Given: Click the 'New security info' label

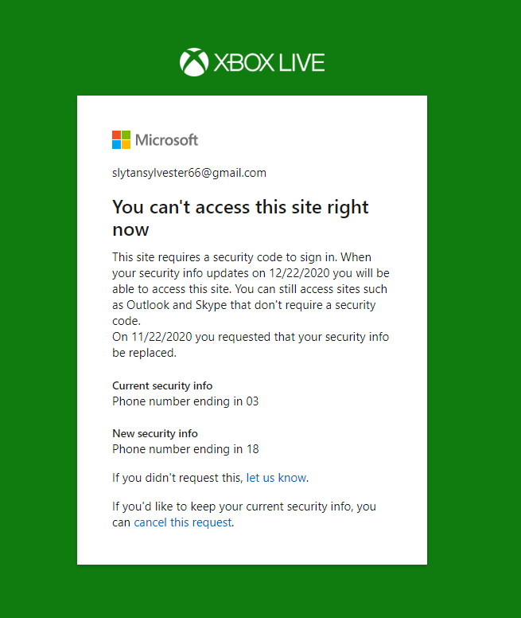Looking at the screenshot, I should 155,433.
